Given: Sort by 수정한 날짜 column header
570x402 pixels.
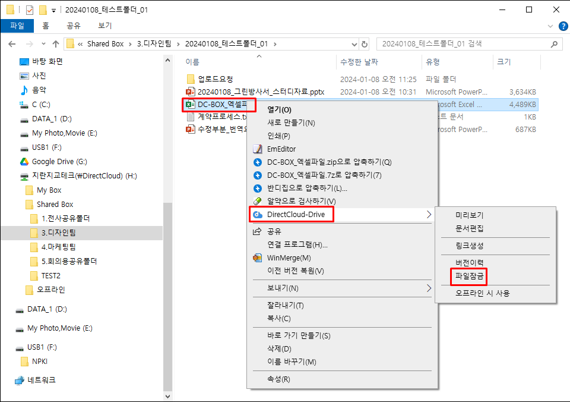Looking at the screenshot, I should (359, 62).
